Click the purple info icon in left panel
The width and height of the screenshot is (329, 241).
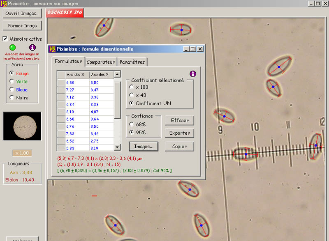click(32, 48)
